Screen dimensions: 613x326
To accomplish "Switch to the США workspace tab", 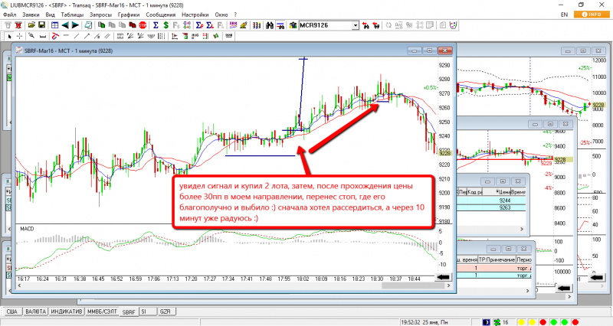I will tap(12, 311).
